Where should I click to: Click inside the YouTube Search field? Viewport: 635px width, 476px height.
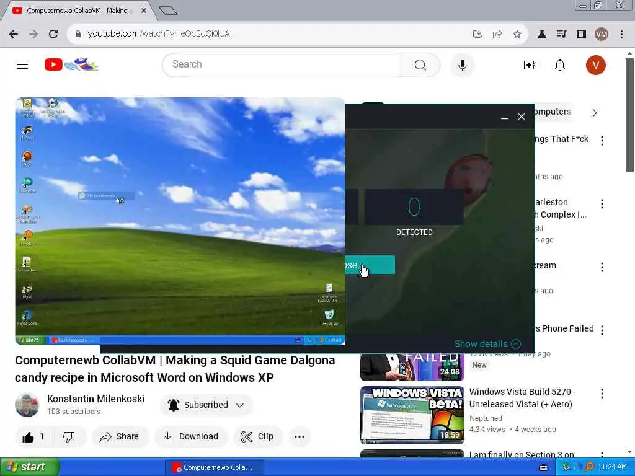click(282, 64)
